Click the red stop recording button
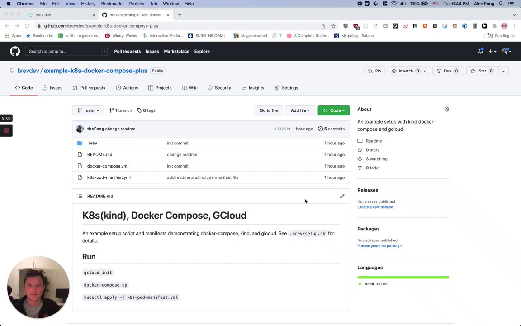This screenshot has height=326, width=521. tap(6, 130)
